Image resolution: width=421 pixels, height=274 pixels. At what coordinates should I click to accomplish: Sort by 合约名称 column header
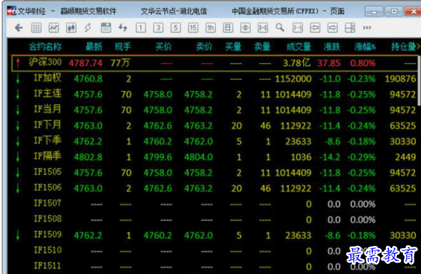(x=45, y=47)
